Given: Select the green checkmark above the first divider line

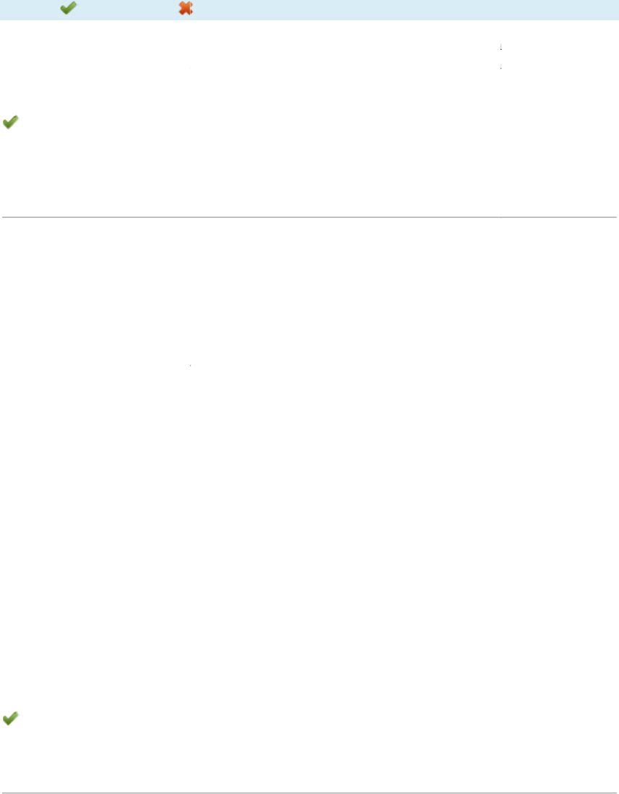Looking at the screenshot, I should [11, 123].
